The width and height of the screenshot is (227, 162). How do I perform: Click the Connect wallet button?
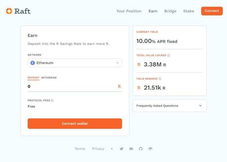point(75,124)
